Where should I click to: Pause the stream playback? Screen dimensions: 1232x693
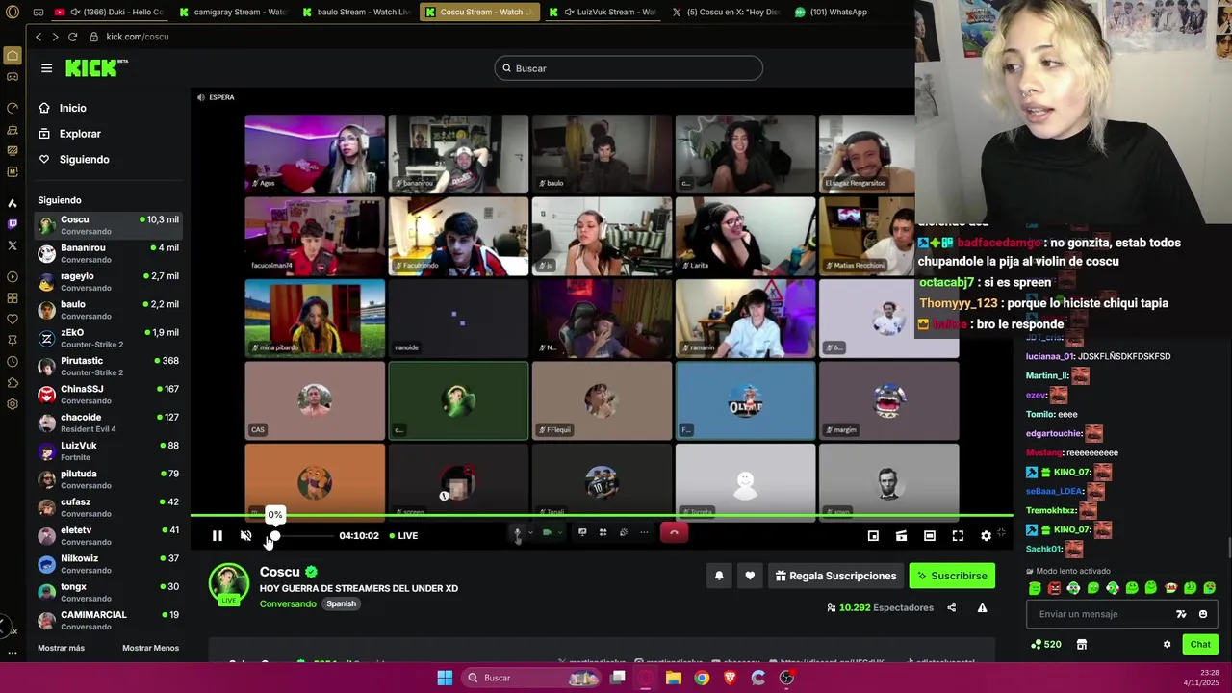218,536
